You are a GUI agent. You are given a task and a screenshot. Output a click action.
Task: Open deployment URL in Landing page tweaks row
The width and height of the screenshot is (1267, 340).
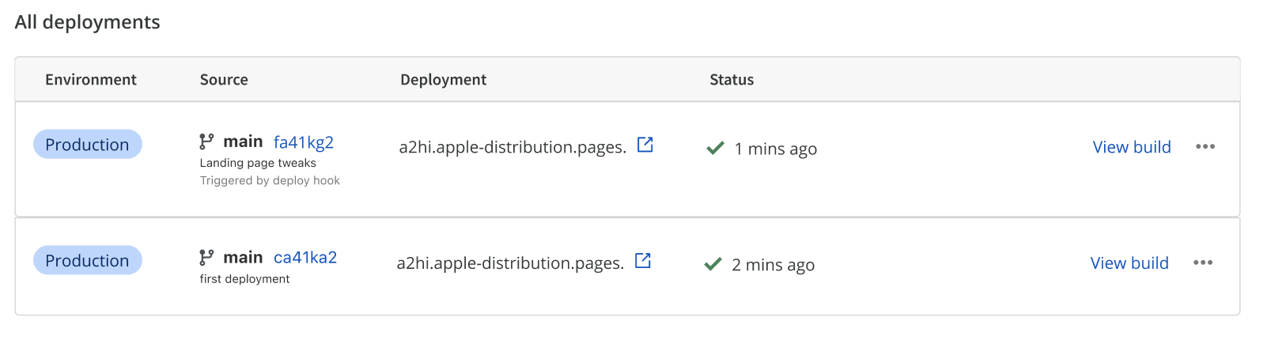pos(512,147)
